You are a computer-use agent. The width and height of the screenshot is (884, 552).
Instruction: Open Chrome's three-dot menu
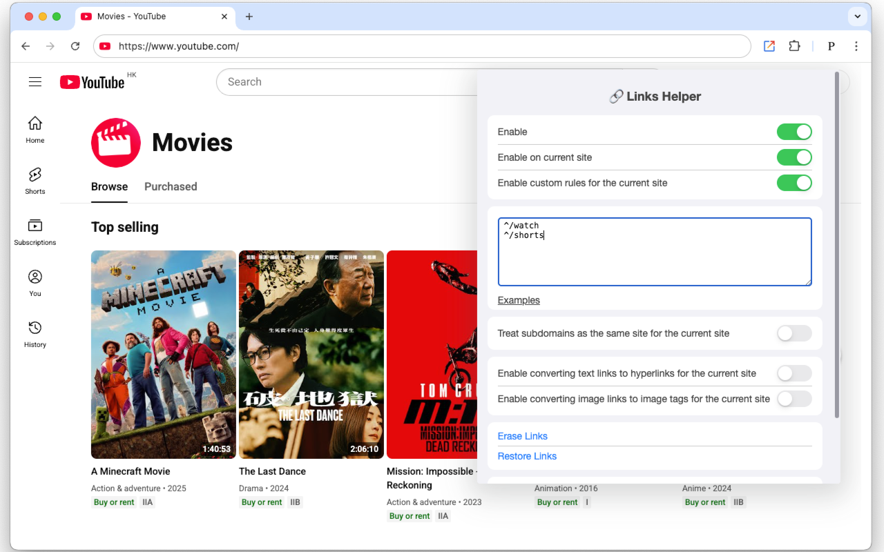[856, 46]
